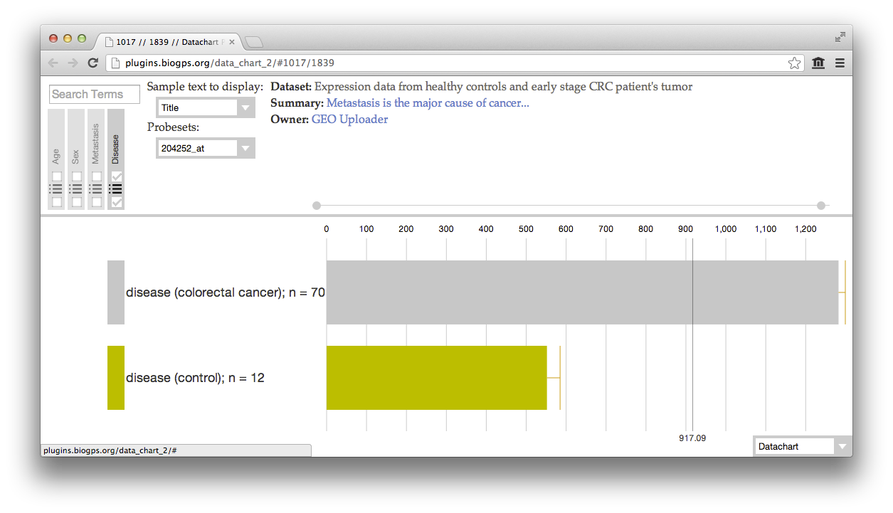Tick the checkbox below the Sex list icon
Image resolution: width=893 pixels, height=513 pixels.
77,202
